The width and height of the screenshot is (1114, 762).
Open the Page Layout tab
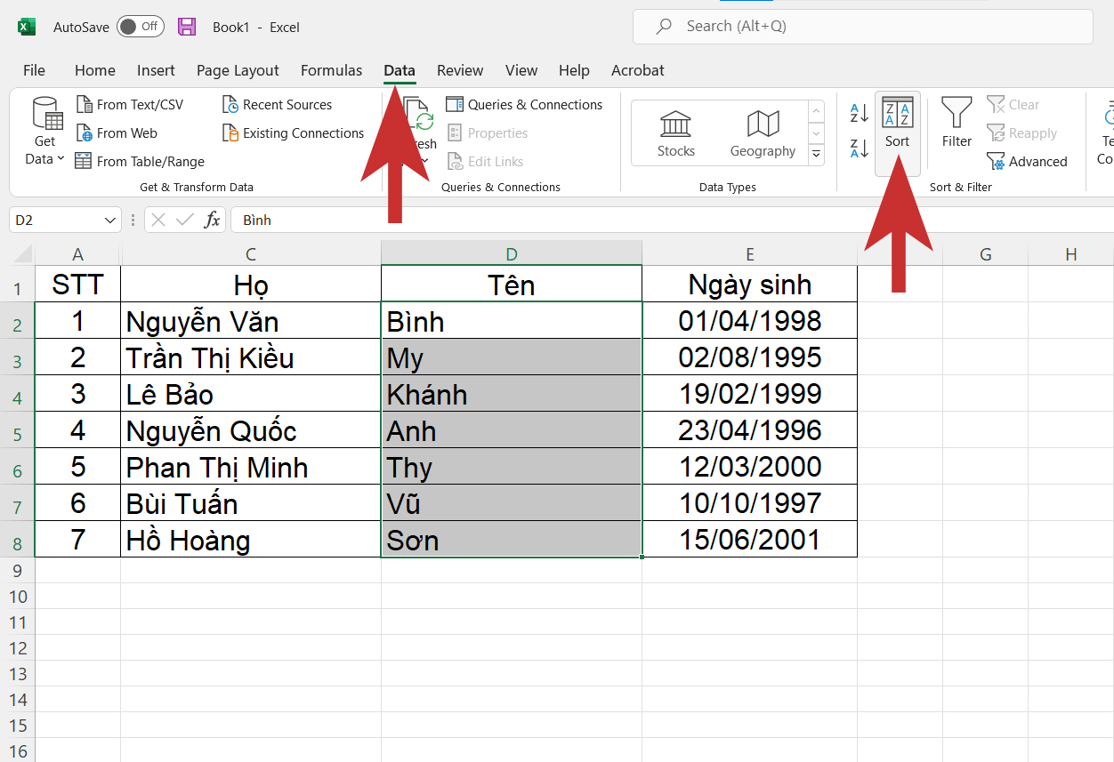point(238,70)
